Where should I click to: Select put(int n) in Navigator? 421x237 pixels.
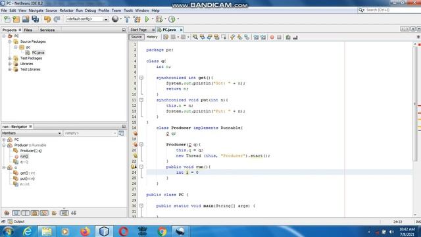pyautogui.click(x=28, y=178)
